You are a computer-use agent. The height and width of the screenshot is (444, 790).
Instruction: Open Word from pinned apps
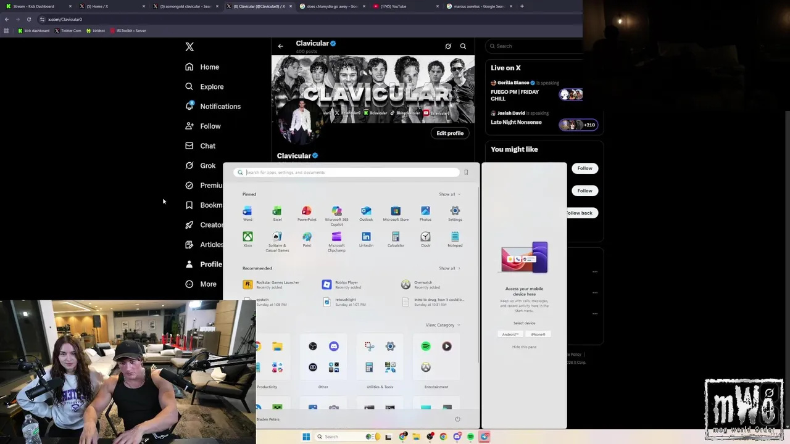coord(247,213)
